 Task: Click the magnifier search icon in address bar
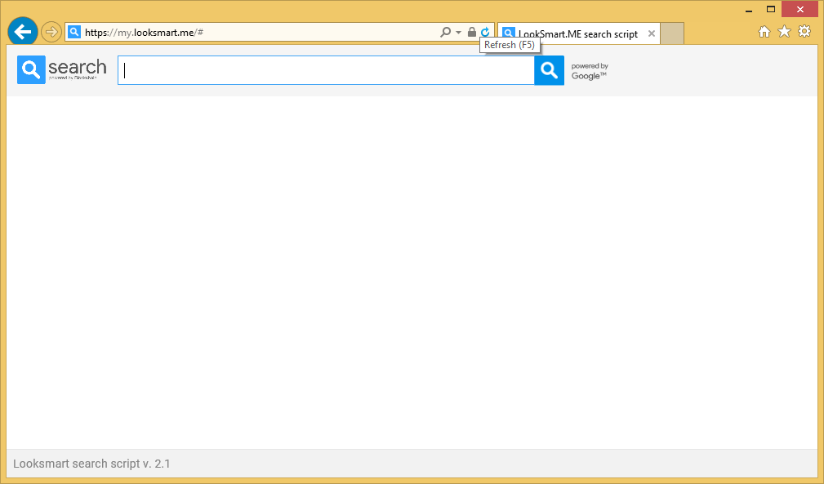445,32
